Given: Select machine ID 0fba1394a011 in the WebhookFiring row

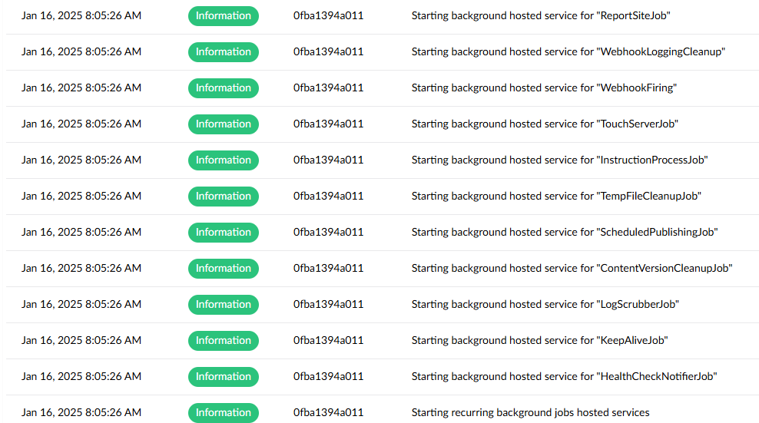Looking at the screenshot, I should click(x=328, y=88).
